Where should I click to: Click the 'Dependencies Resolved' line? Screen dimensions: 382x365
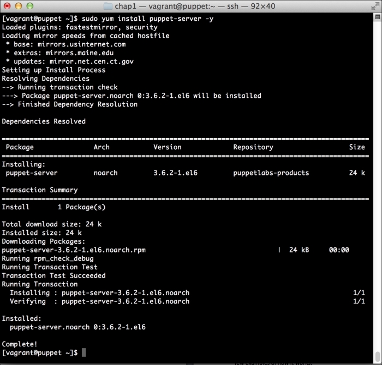44,121
